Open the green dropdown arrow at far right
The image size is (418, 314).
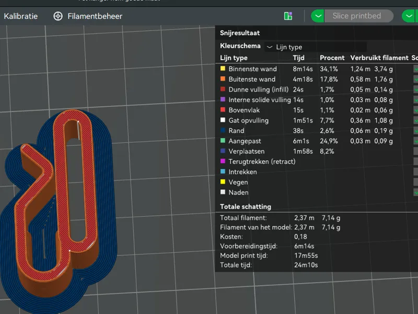tap(409, 16)
